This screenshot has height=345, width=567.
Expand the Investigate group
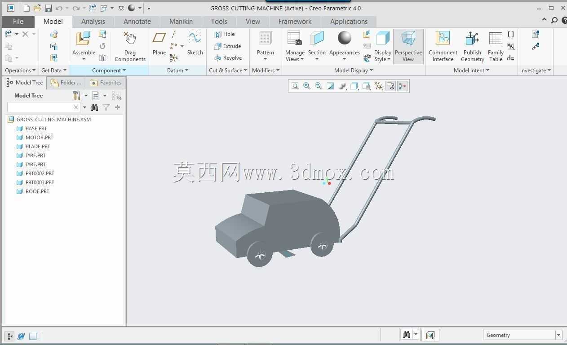tap(535, 70)
